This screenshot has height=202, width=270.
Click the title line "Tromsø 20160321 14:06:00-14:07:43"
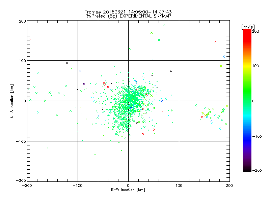pyautogui.click(x=128, y=12)
